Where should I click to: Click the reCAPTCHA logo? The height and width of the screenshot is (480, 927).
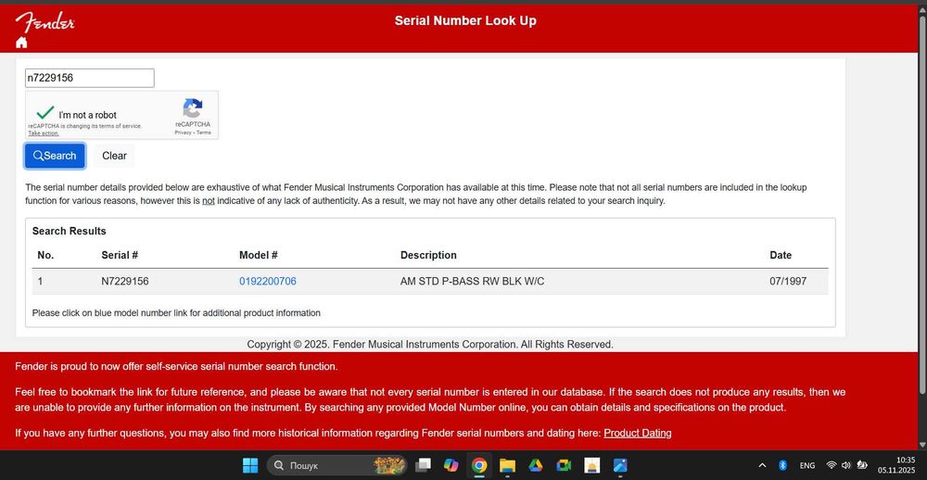pyautogui.click(x=193, y=108)
